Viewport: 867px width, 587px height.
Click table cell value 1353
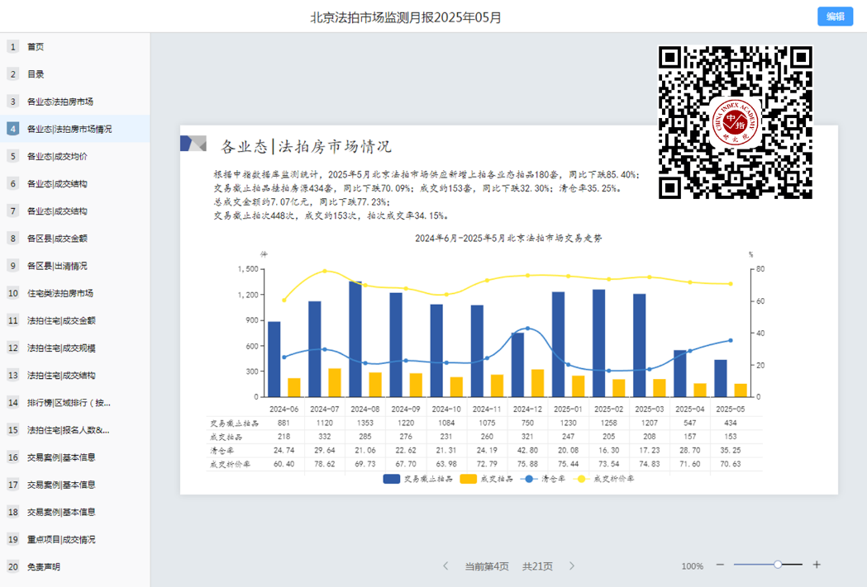(x=365, y=423)
